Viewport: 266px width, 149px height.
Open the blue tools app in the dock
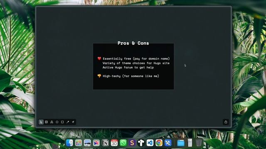(x=168, y=143)
